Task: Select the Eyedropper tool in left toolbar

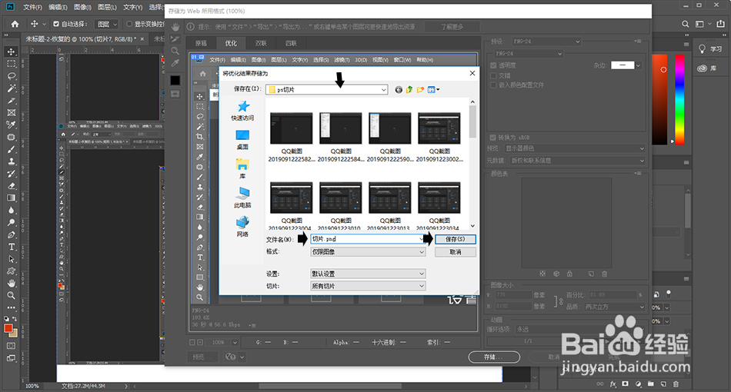Action: tap(12, 125)
